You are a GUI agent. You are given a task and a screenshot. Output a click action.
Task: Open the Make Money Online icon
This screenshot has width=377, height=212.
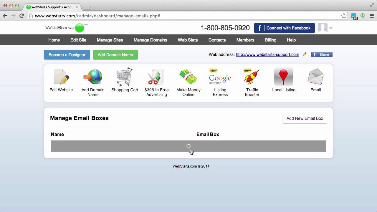pyautogui.click(x=188, y=77)
